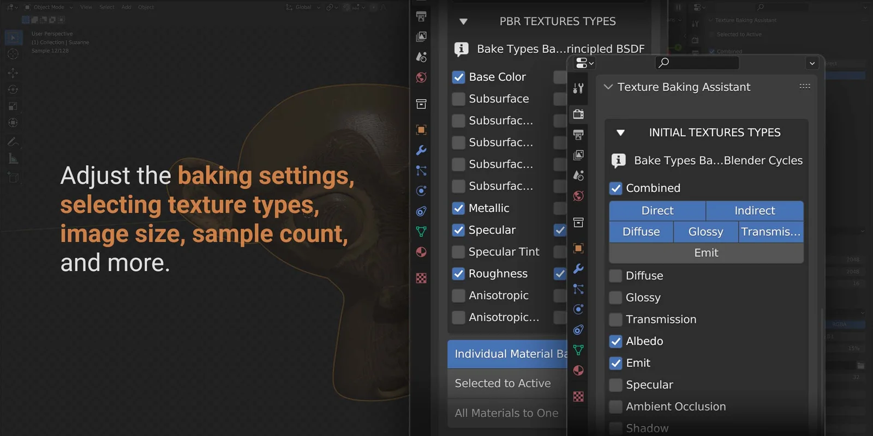
Task: Open Texture checker tab in front properties panel
Action: click(x=578, y=397)
